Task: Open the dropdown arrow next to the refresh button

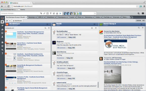Action: [10, 21]
